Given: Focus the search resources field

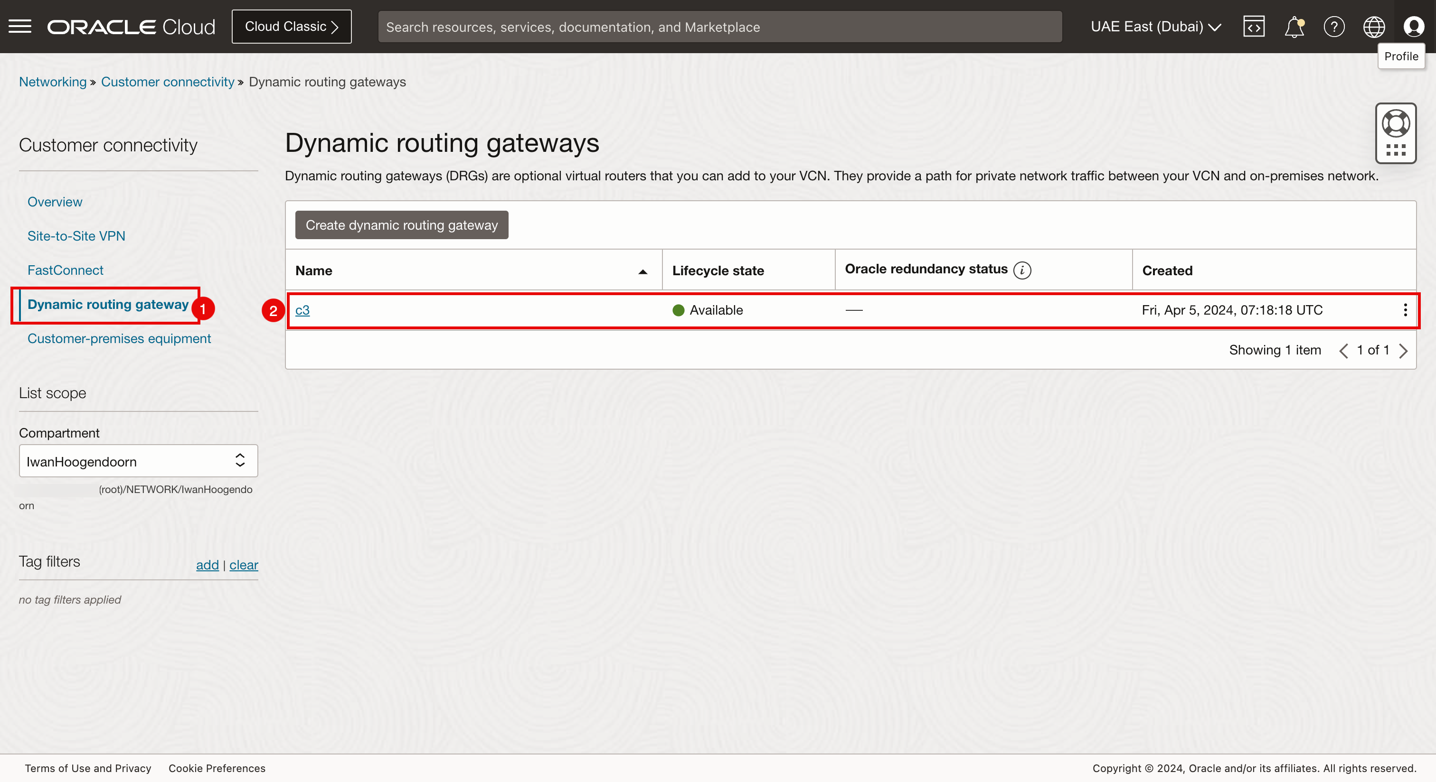Looking at the screenshot, I should coord(719,27).
